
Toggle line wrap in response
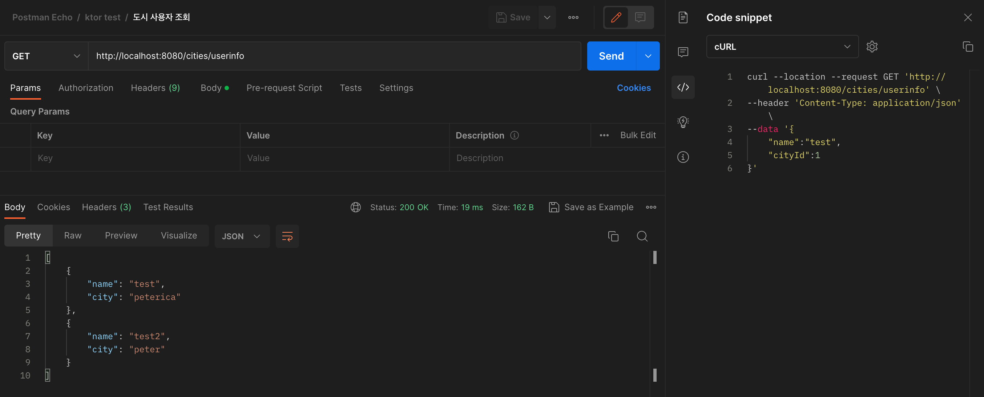tap(287, 236)
